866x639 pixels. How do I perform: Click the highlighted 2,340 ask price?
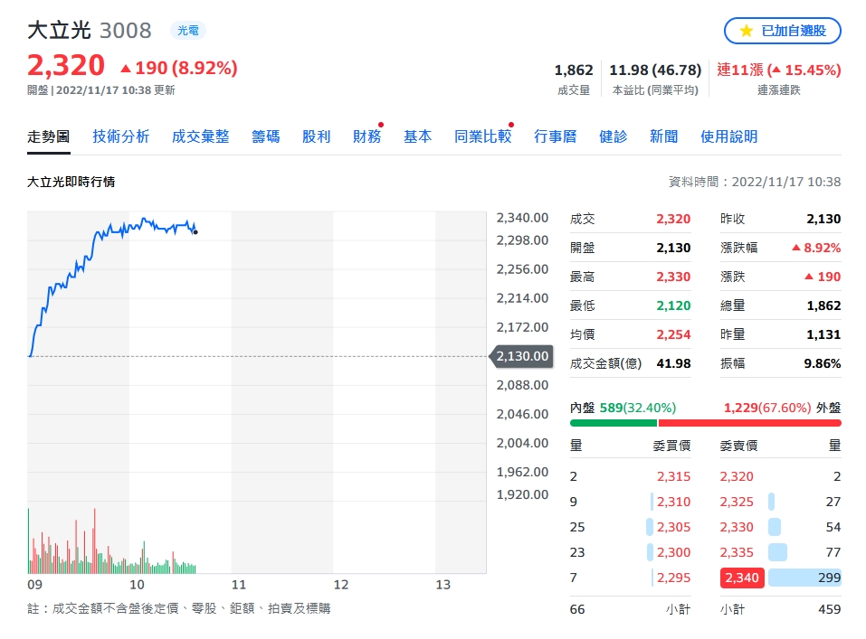click(x=742, y=578)
